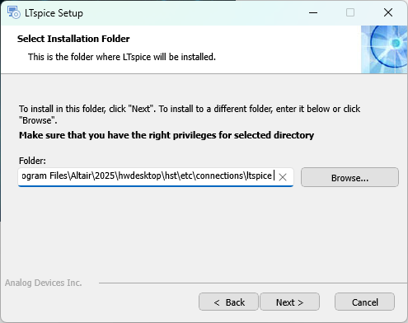
Task: Click the blue disc banner image
Action: 384,49
